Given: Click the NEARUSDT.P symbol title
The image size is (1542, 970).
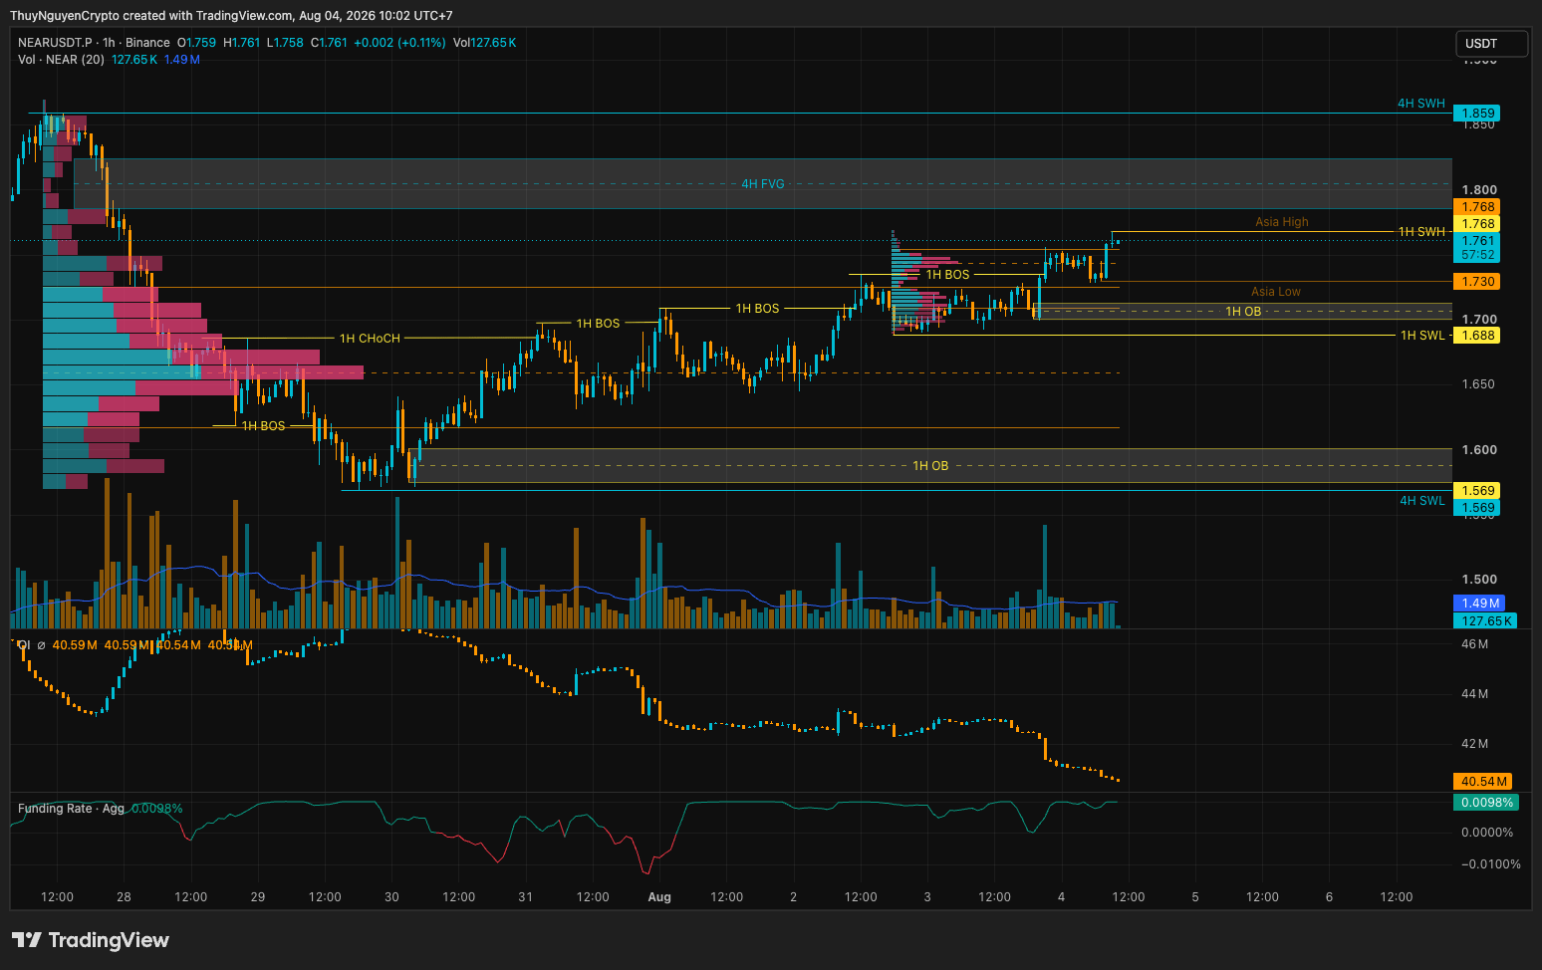Looking at the screenshot, I should [55, 43].
